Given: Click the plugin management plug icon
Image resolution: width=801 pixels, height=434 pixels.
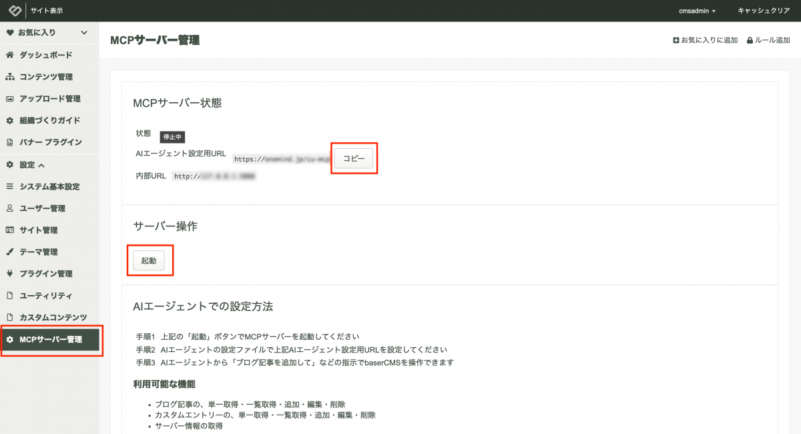Looking at the screenshot, I should (x=10, y=274).
